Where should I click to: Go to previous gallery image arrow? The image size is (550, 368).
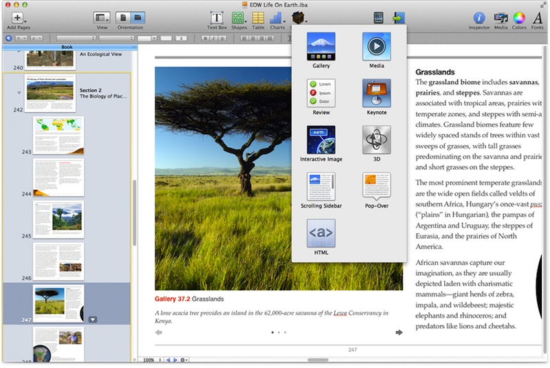click(159, 333)
